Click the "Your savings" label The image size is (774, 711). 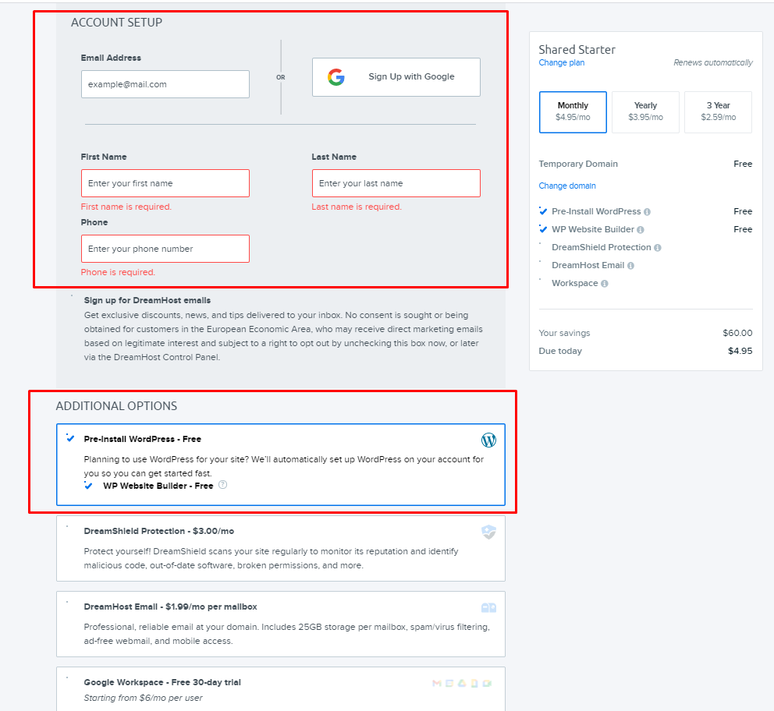[x=564, y=334]
